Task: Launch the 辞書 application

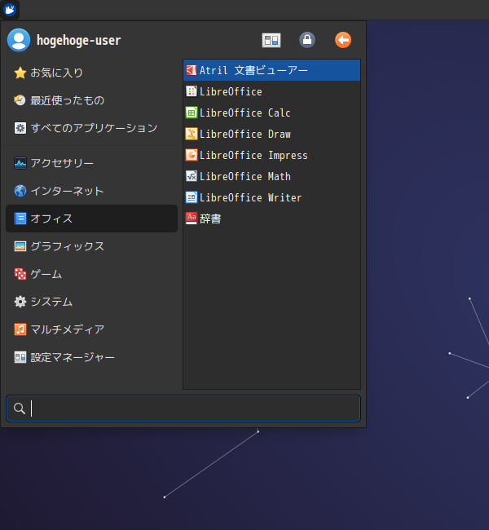Action: (271, 219)
